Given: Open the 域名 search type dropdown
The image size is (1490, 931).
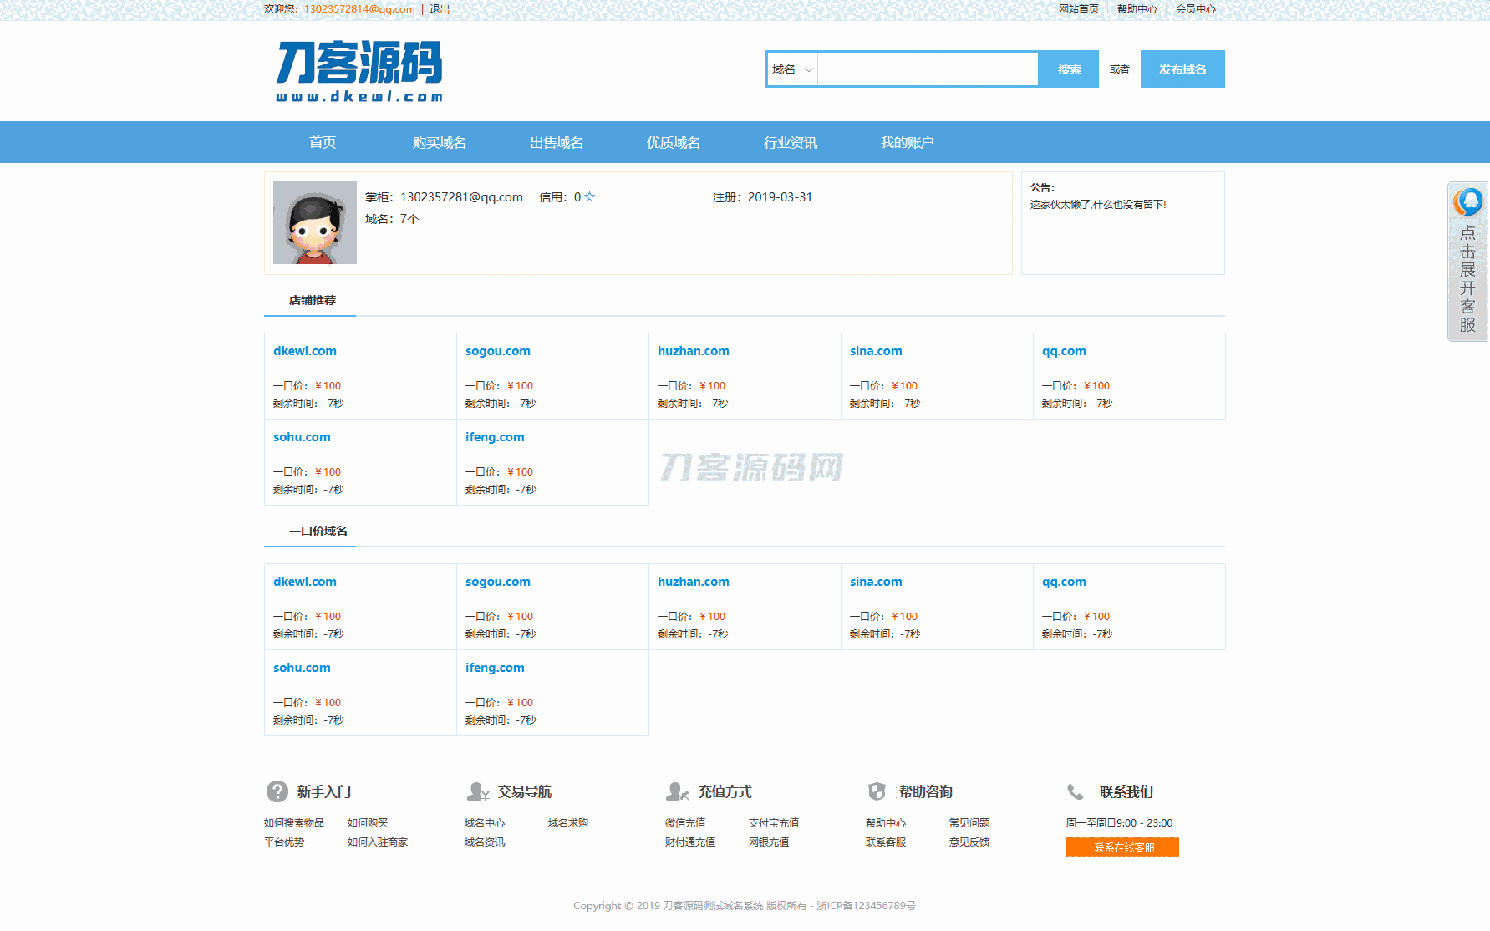Looking at the screenshot, I should tap(792, 69).
